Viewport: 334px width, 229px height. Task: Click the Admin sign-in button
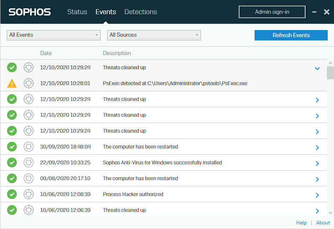pyautogui.click(x=272, y=12)
